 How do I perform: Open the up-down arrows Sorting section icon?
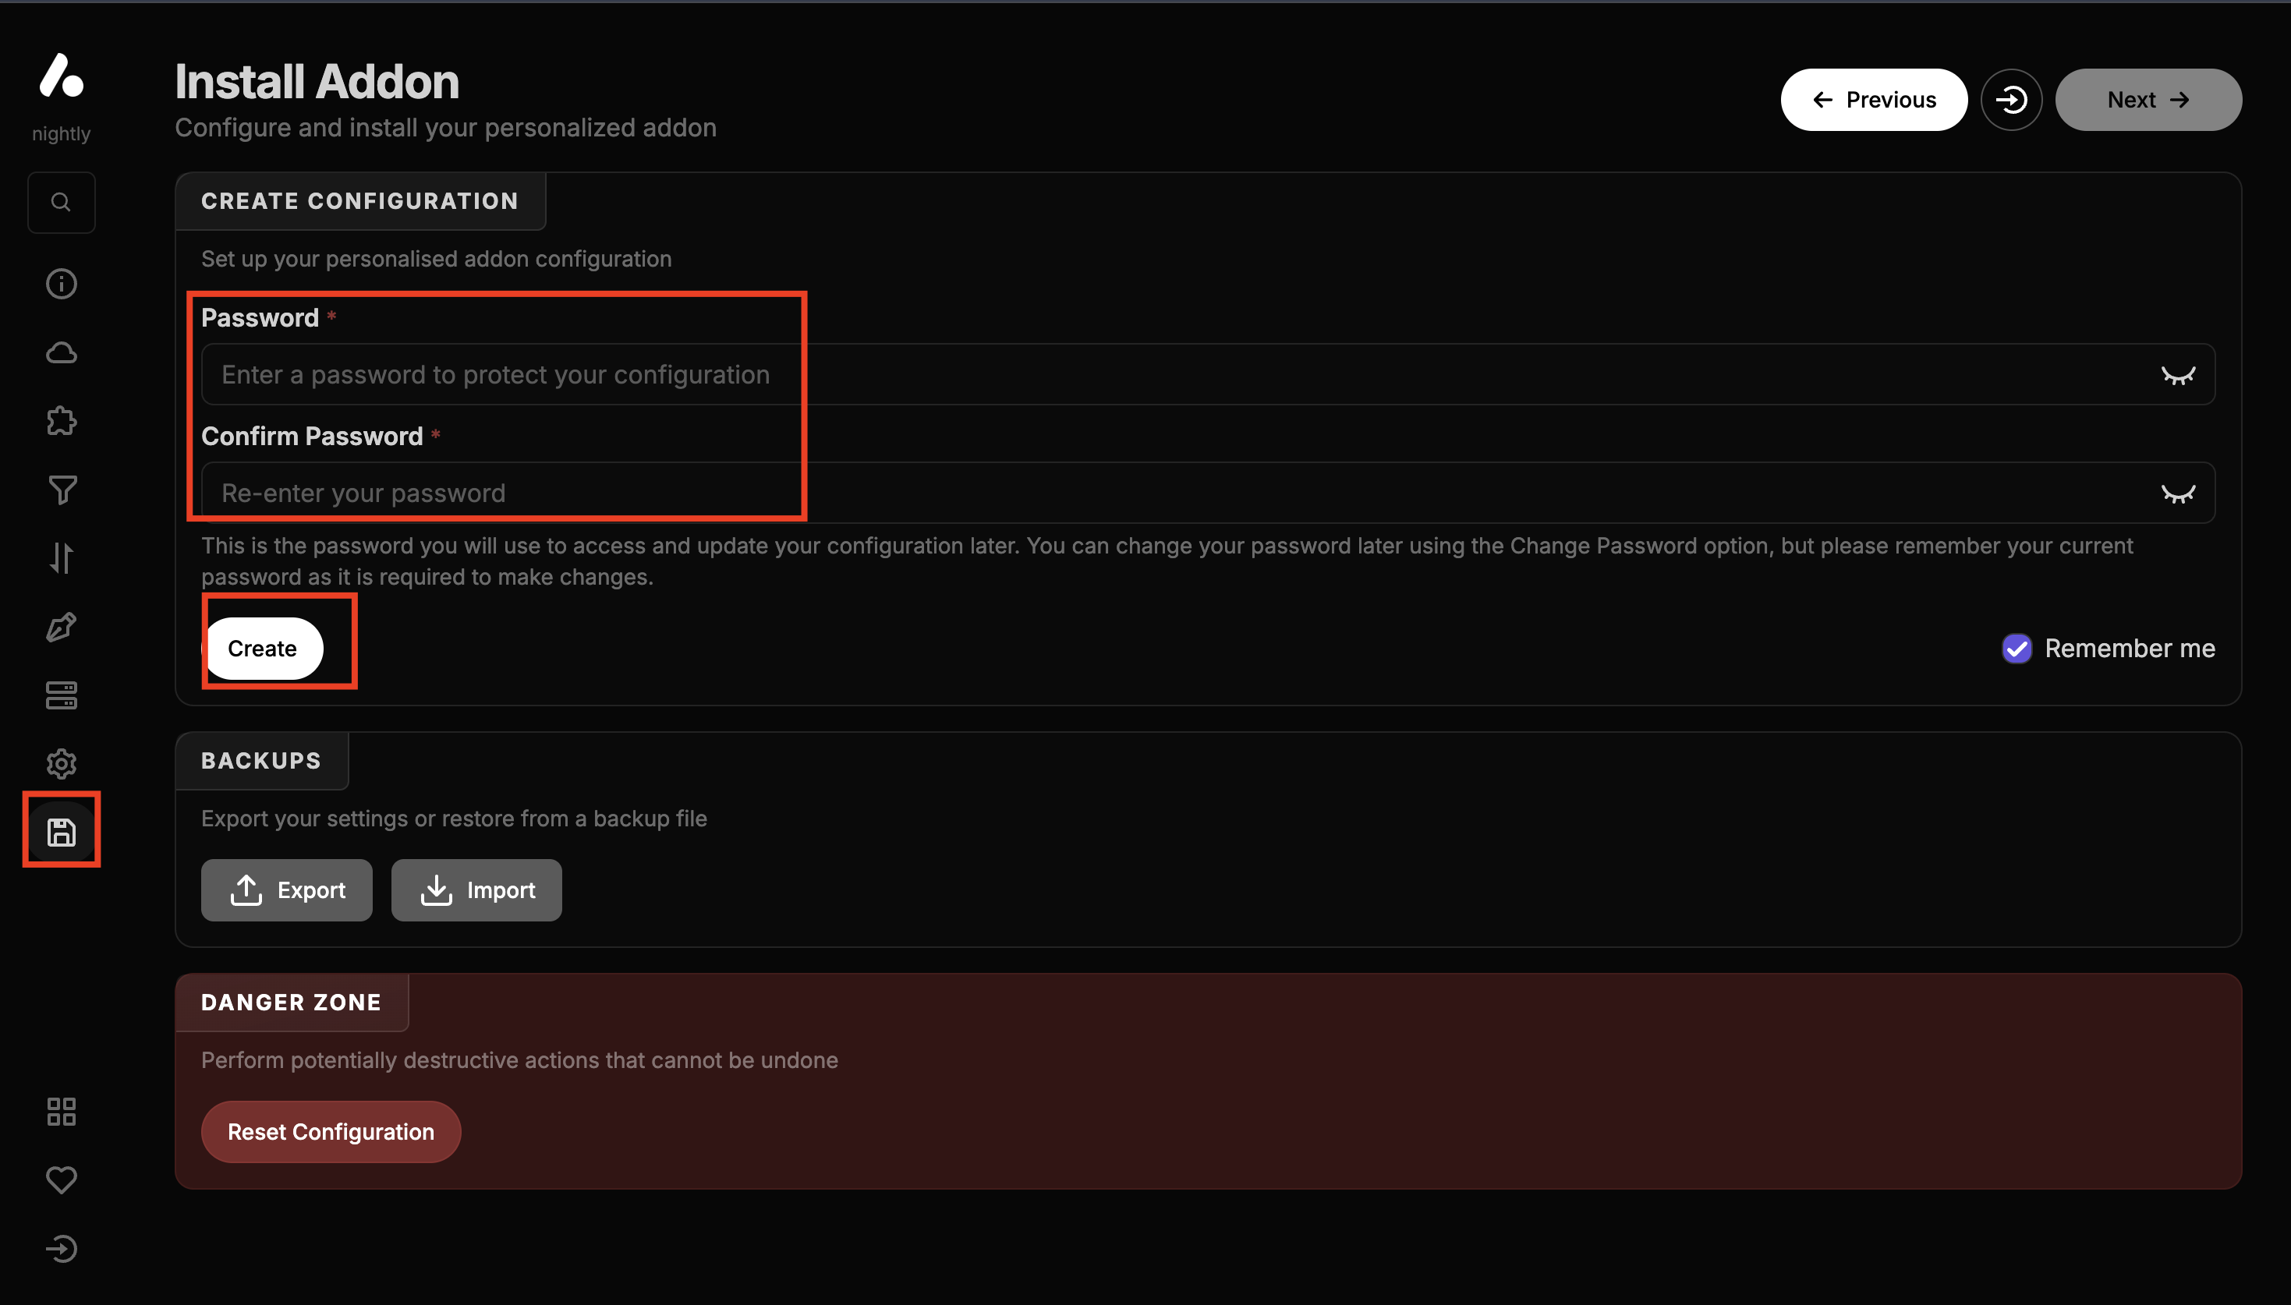[x=61, y=558]
